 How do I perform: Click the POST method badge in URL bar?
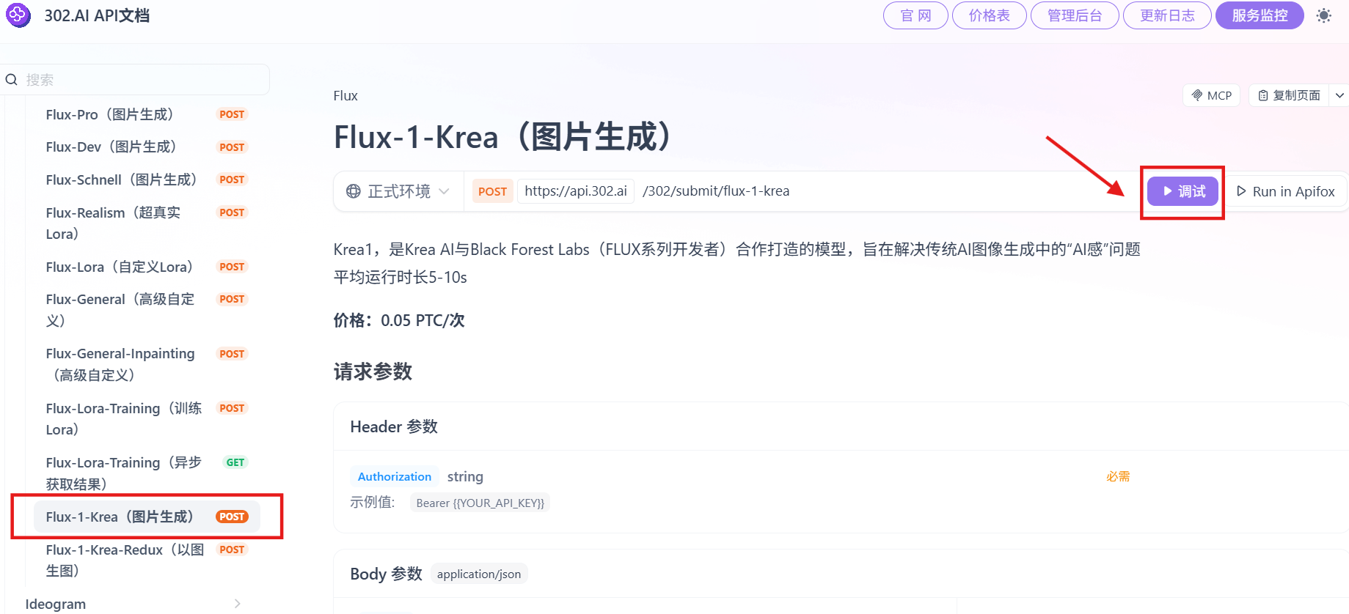[492, 191]
